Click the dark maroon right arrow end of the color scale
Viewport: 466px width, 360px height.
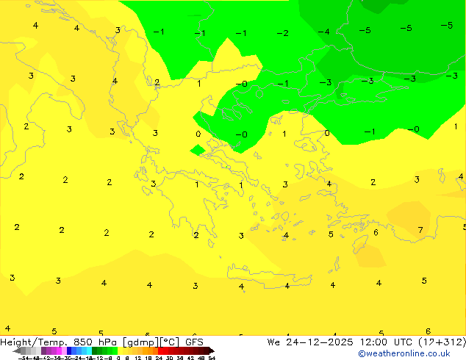click(212, 350)
